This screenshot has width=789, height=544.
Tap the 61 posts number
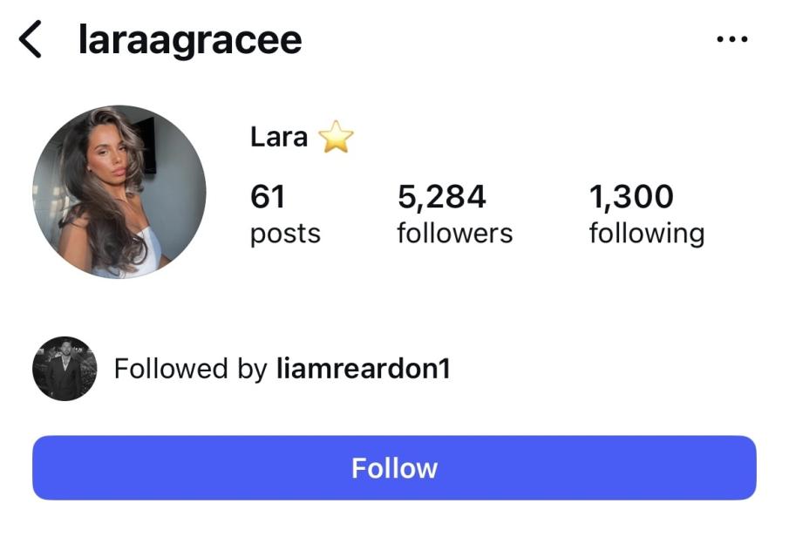268,196
